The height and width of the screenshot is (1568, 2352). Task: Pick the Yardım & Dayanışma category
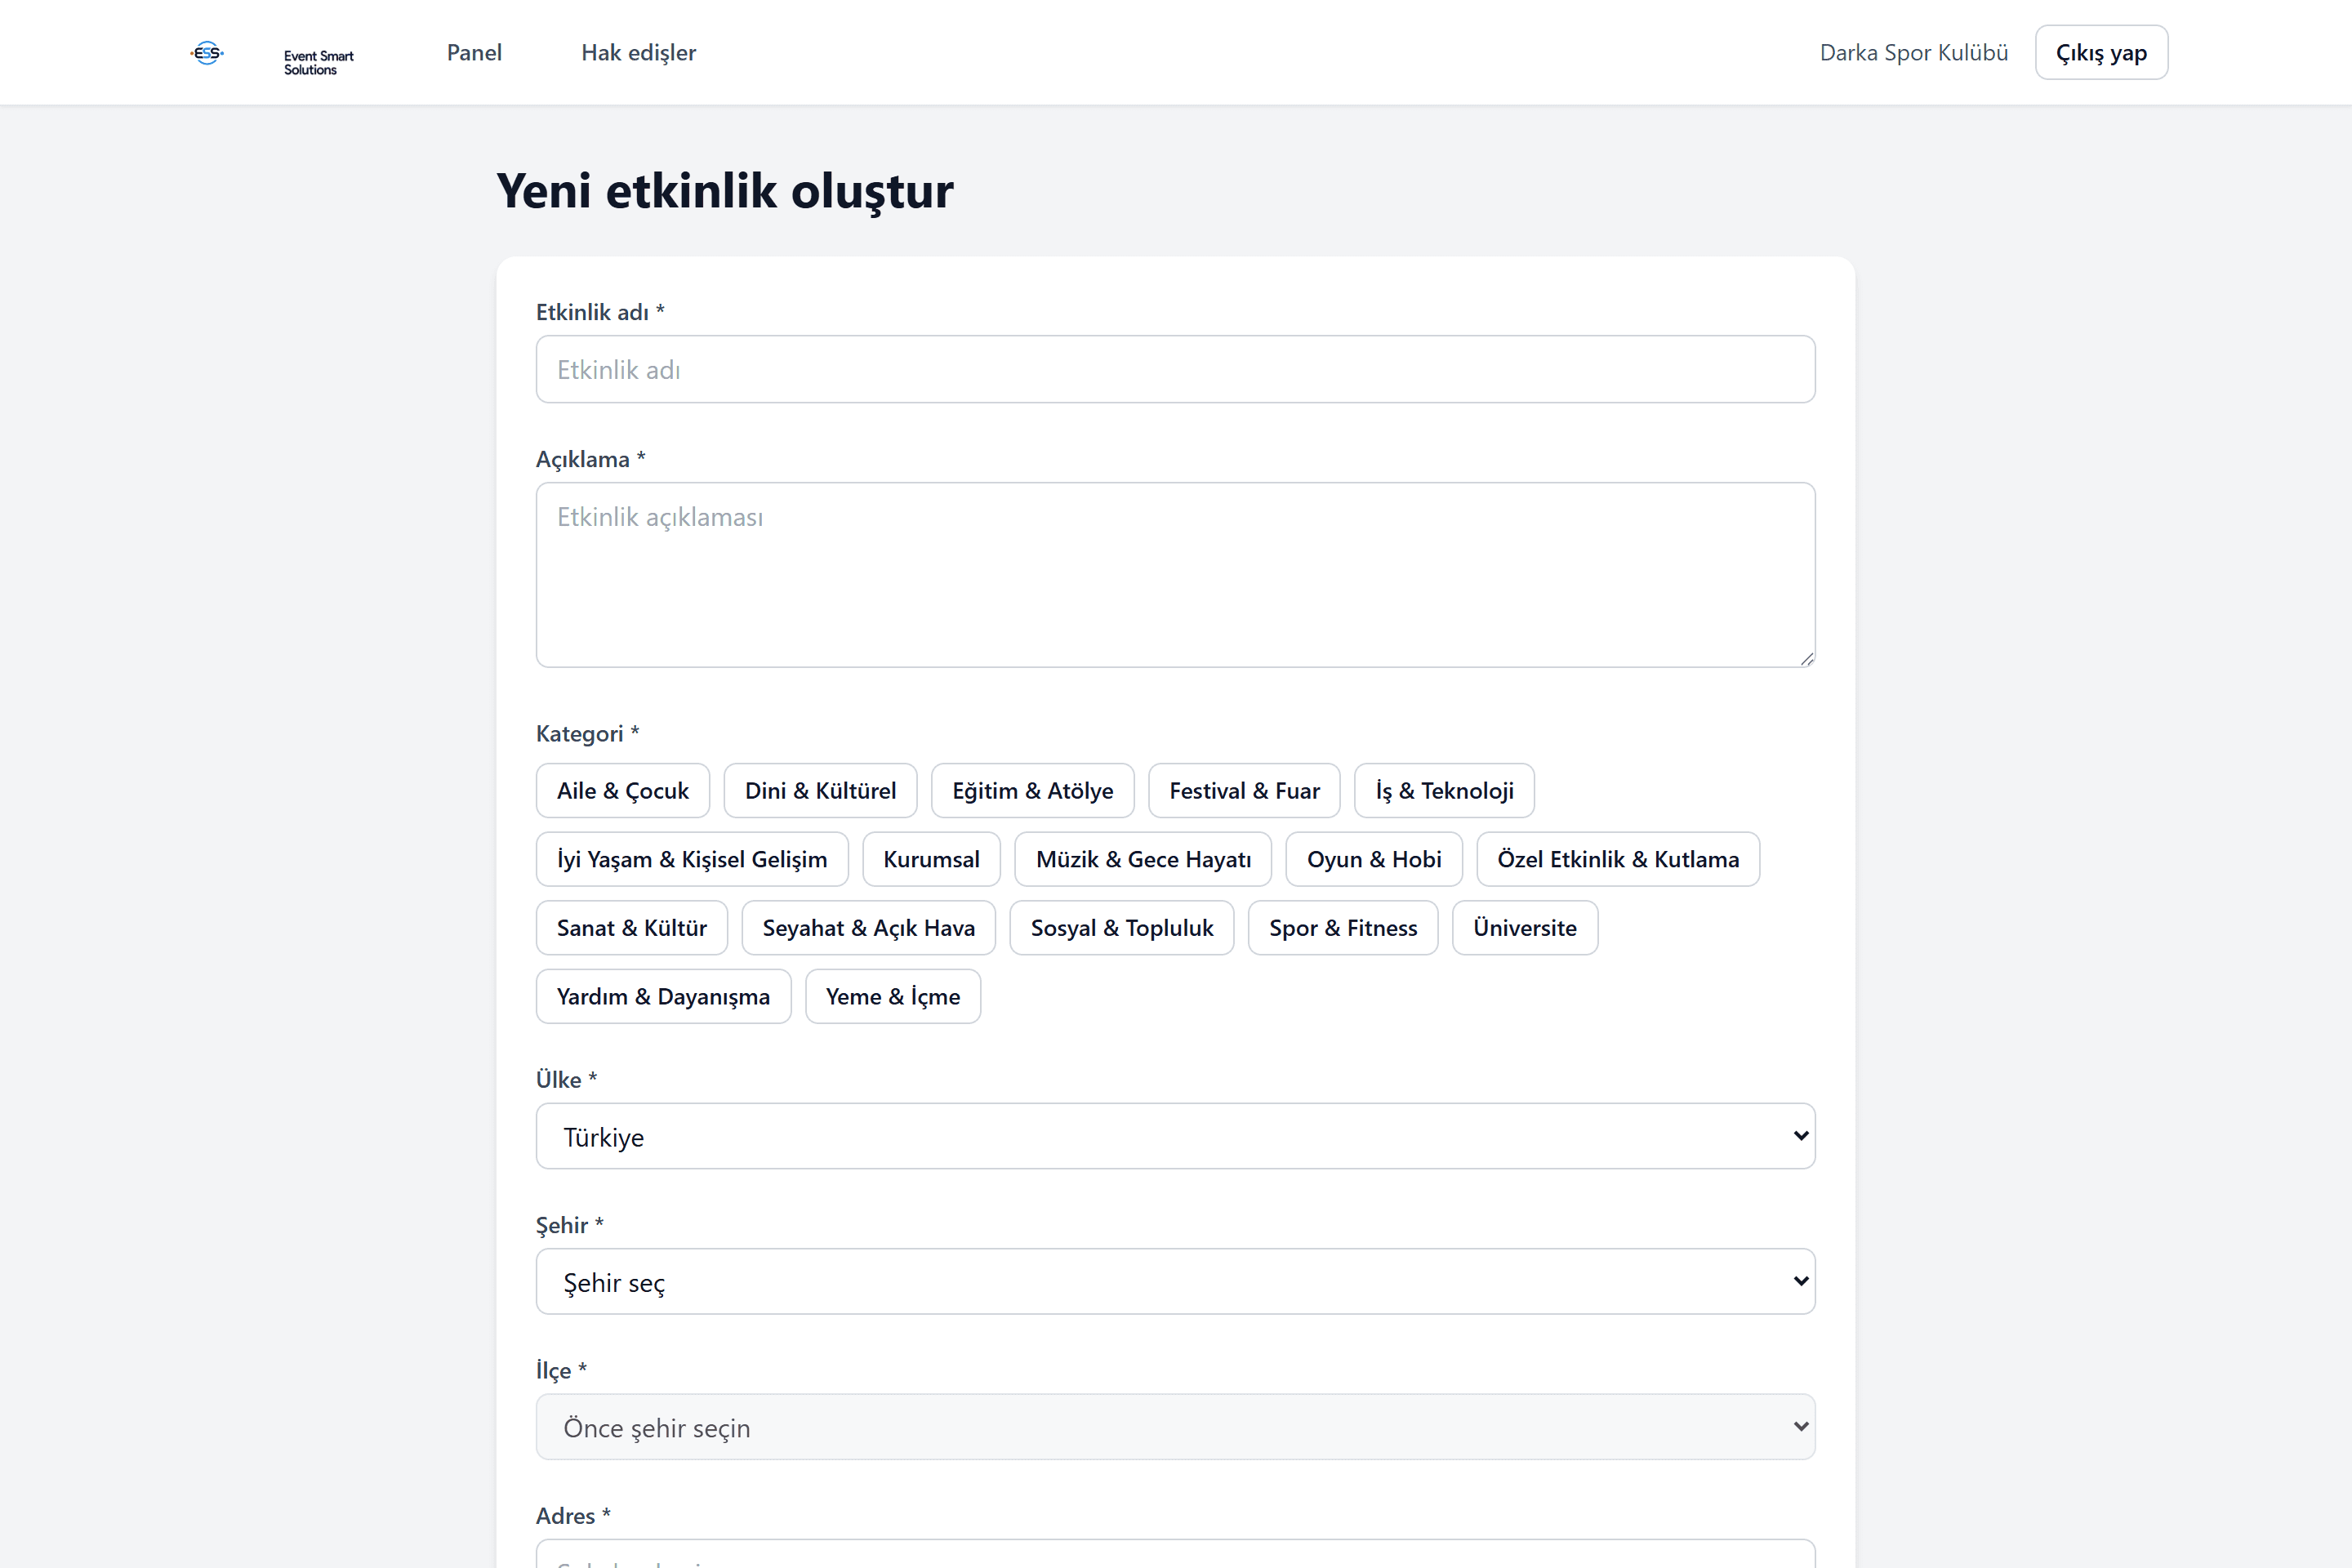[x=663, y=996]
